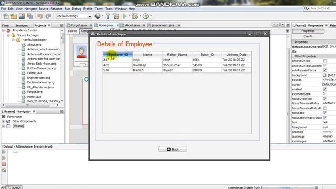Click the Joining_Date column header

tap(237, 55)
